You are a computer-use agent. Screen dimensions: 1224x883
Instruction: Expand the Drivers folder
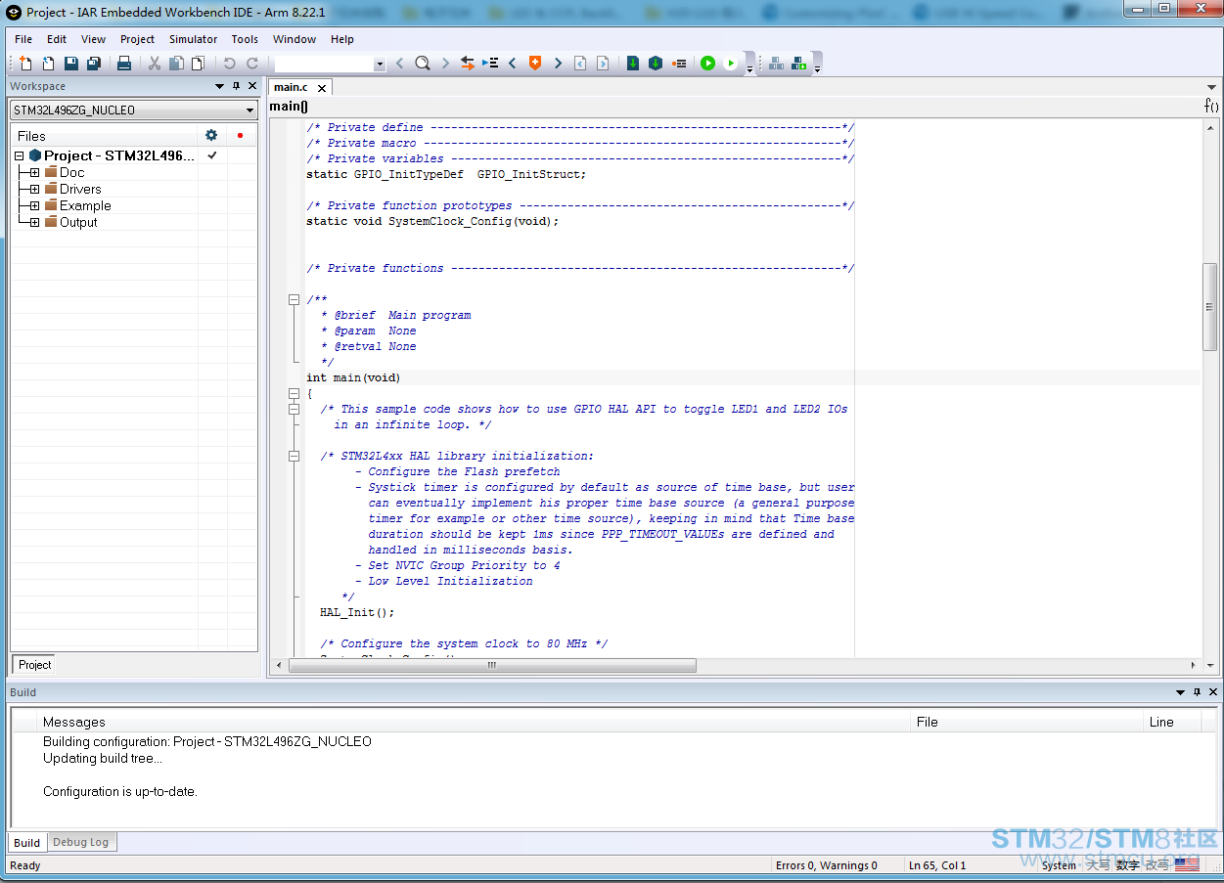tap(34, 189)
